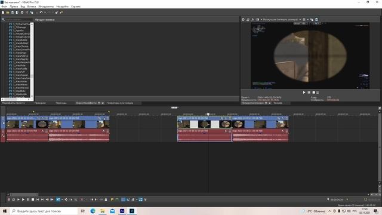The image size is (382, 215).
Task: Open the audio track header menu icon
Action: [x=3, y=131]
